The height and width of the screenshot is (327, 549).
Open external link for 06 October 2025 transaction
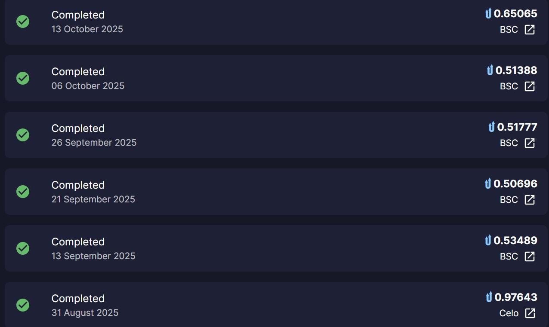530,86
